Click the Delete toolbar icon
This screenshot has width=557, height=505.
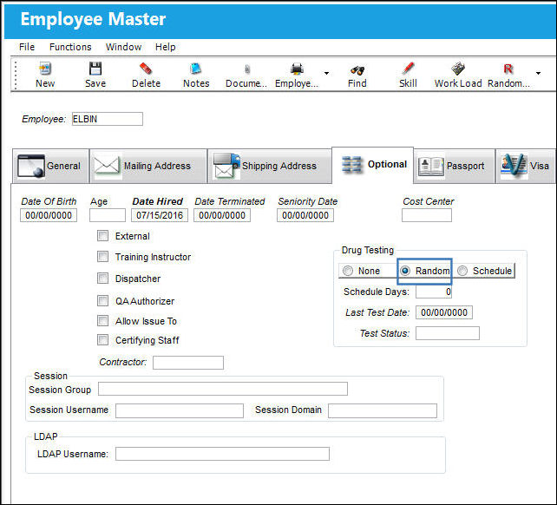click(146, 69)
